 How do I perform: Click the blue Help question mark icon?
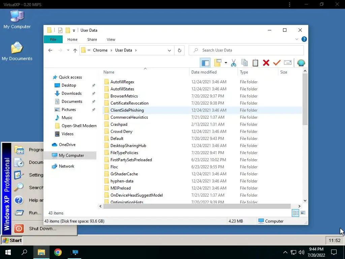pos(304,39)
